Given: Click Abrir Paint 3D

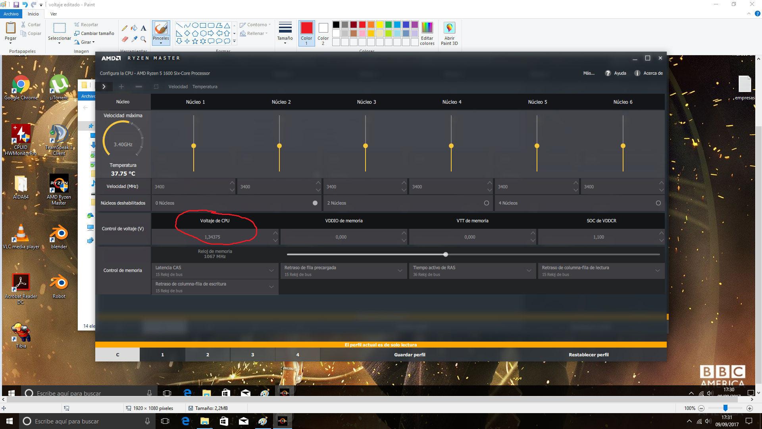Looking at the screenshot, I should (x=449, y=33).
